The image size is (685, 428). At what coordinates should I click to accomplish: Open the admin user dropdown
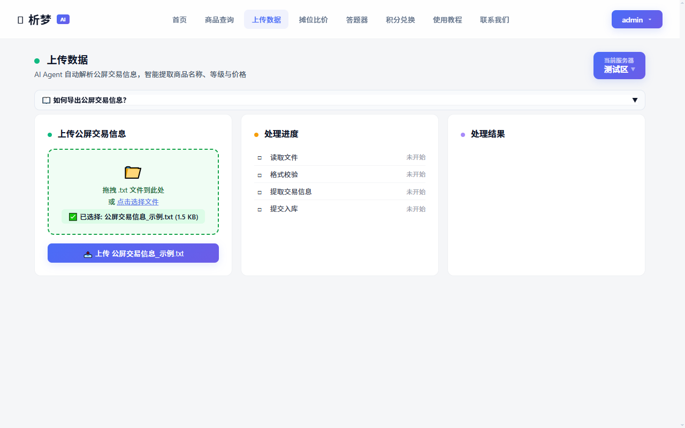[x=637, y=19]
